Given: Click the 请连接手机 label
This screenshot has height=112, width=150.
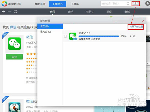Looking at the screenshot, I should 15,4.
